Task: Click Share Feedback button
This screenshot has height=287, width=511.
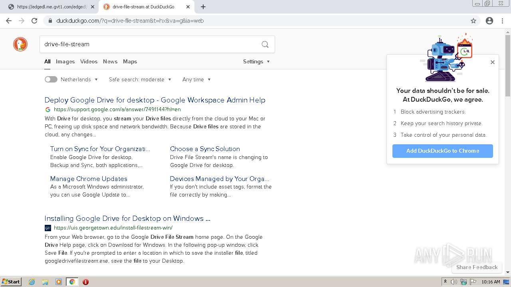Action: click(x=477, y=267)
